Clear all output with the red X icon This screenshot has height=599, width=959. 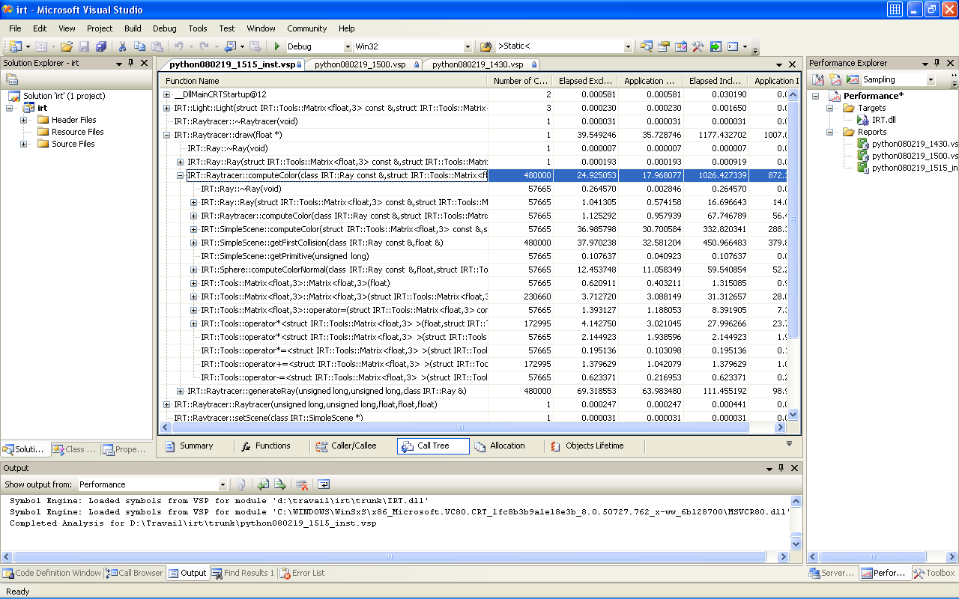click(x=302, y=484)
